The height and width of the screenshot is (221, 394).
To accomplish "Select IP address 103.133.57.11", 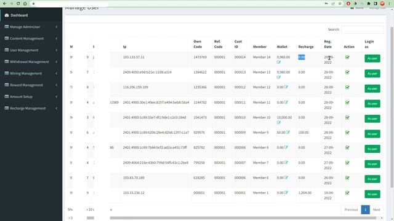I will pyautogui.click(x=134, y=57).
